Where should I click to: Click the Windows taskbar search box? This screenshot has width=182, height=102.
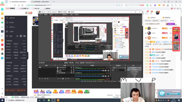coord(21,100)
